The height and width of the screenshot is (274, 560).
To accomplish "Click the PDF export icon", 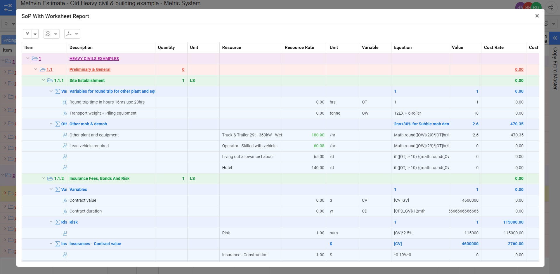I will pyautogui.click(x=69, y=34).
